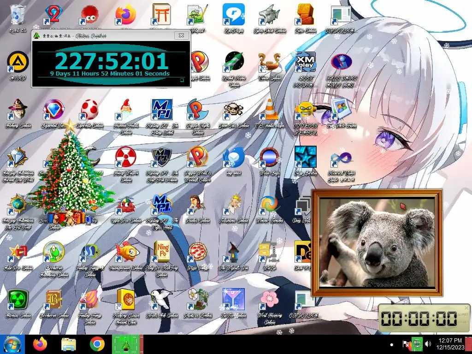Open Hammer Heads Deluxe gnome icon

[x=125, y=109]
